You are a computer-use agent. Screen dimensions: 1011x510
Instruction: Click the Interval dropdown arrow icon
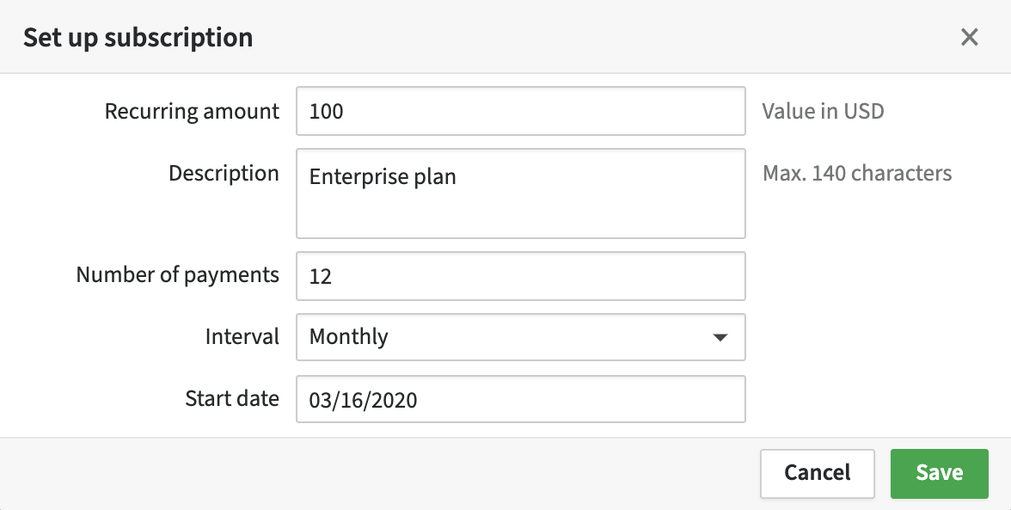(720, 337)
